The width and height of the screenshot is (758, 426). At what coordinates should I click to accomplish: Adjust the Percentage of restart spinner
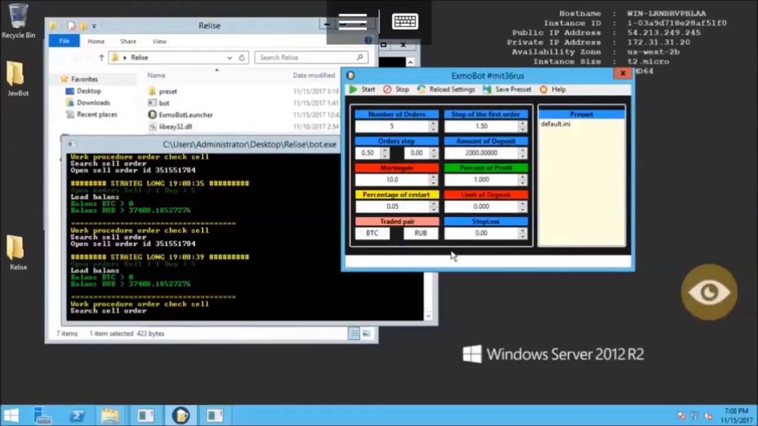pos(433,206)
